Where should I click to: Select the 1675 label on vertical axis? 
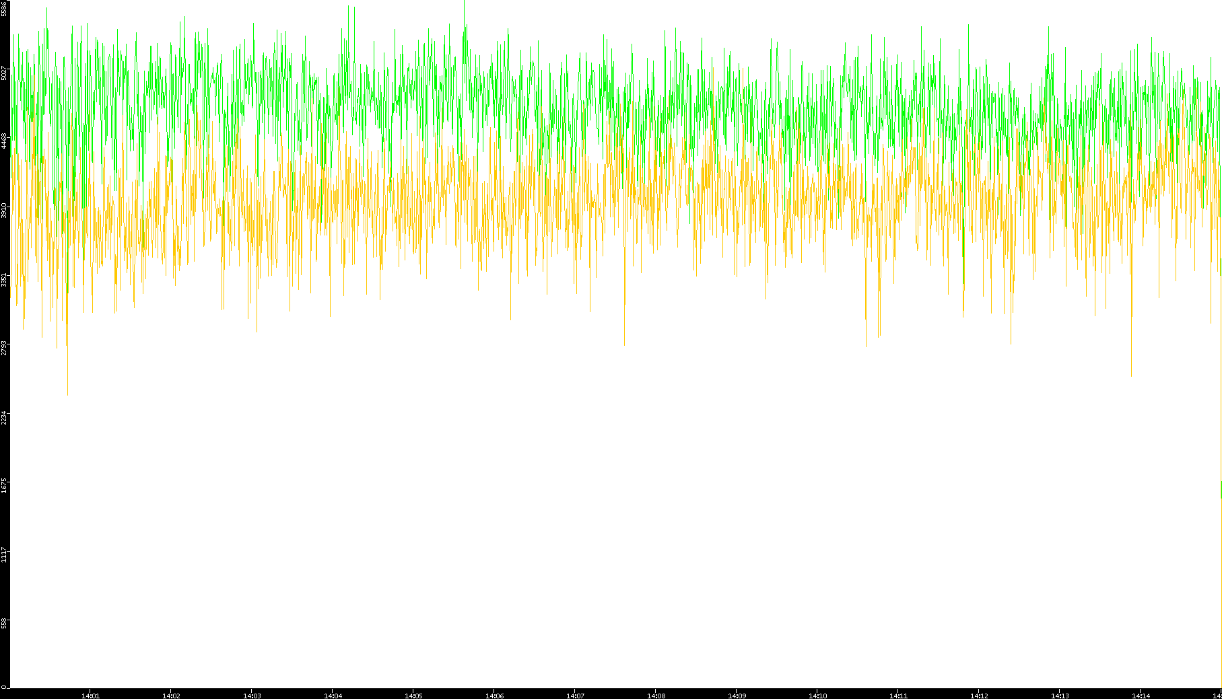pyautogui.click(x=5, y=486)
